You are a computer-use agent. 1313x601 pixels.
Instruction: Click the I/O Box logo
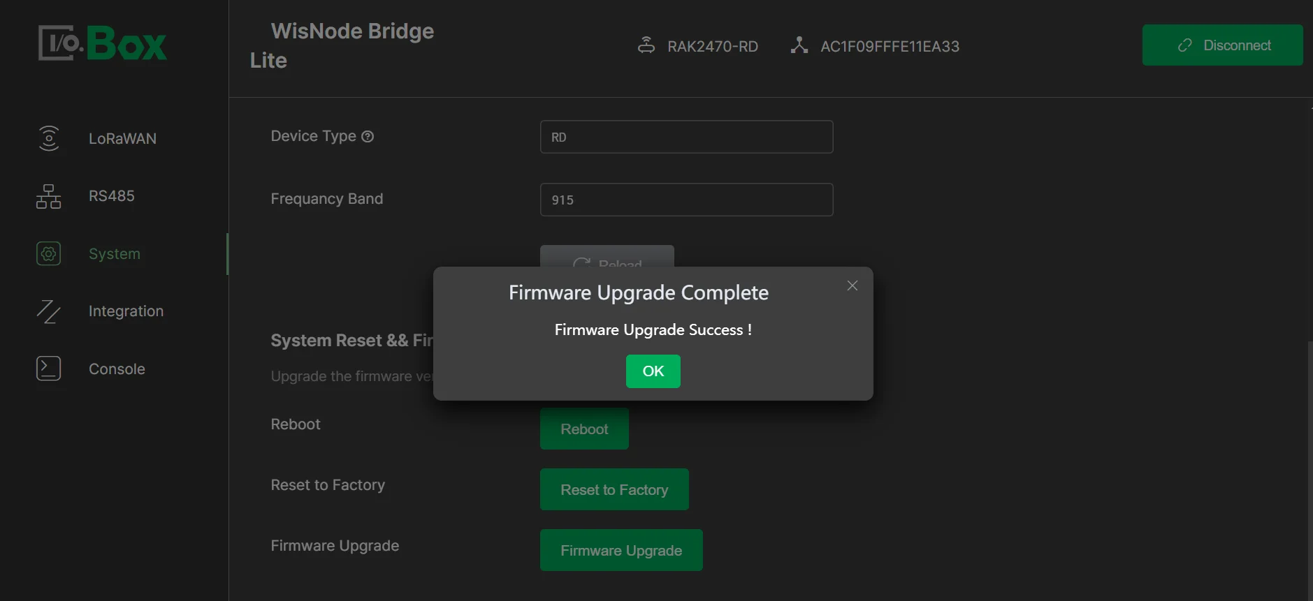tap(103, 43)
